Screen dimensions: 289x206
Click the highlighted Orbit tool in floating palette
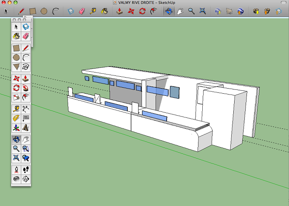point(16,139)
